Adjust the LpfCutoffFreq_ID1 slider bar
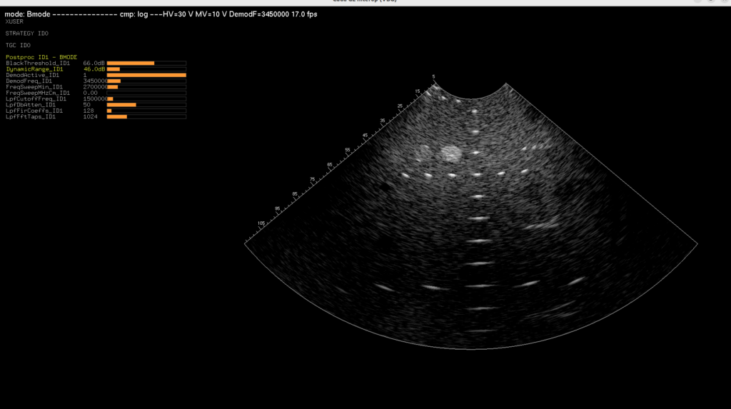This screenshot has height=409, width=731. point(146,99)
